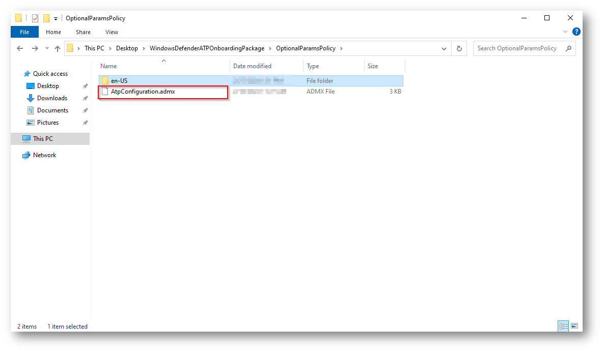Click the en-US folder icon
The width and height of the screenshot is (604, 353).
[x=105, y=81]
